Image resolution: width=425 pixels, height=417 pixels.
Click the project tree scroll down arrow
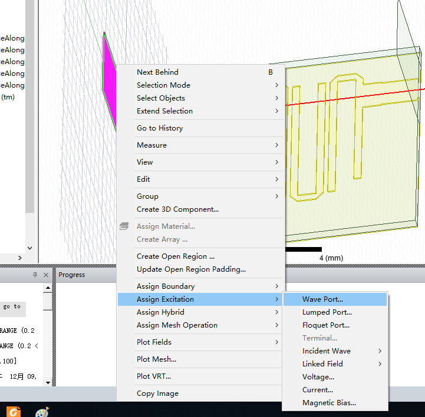(30, 248)
